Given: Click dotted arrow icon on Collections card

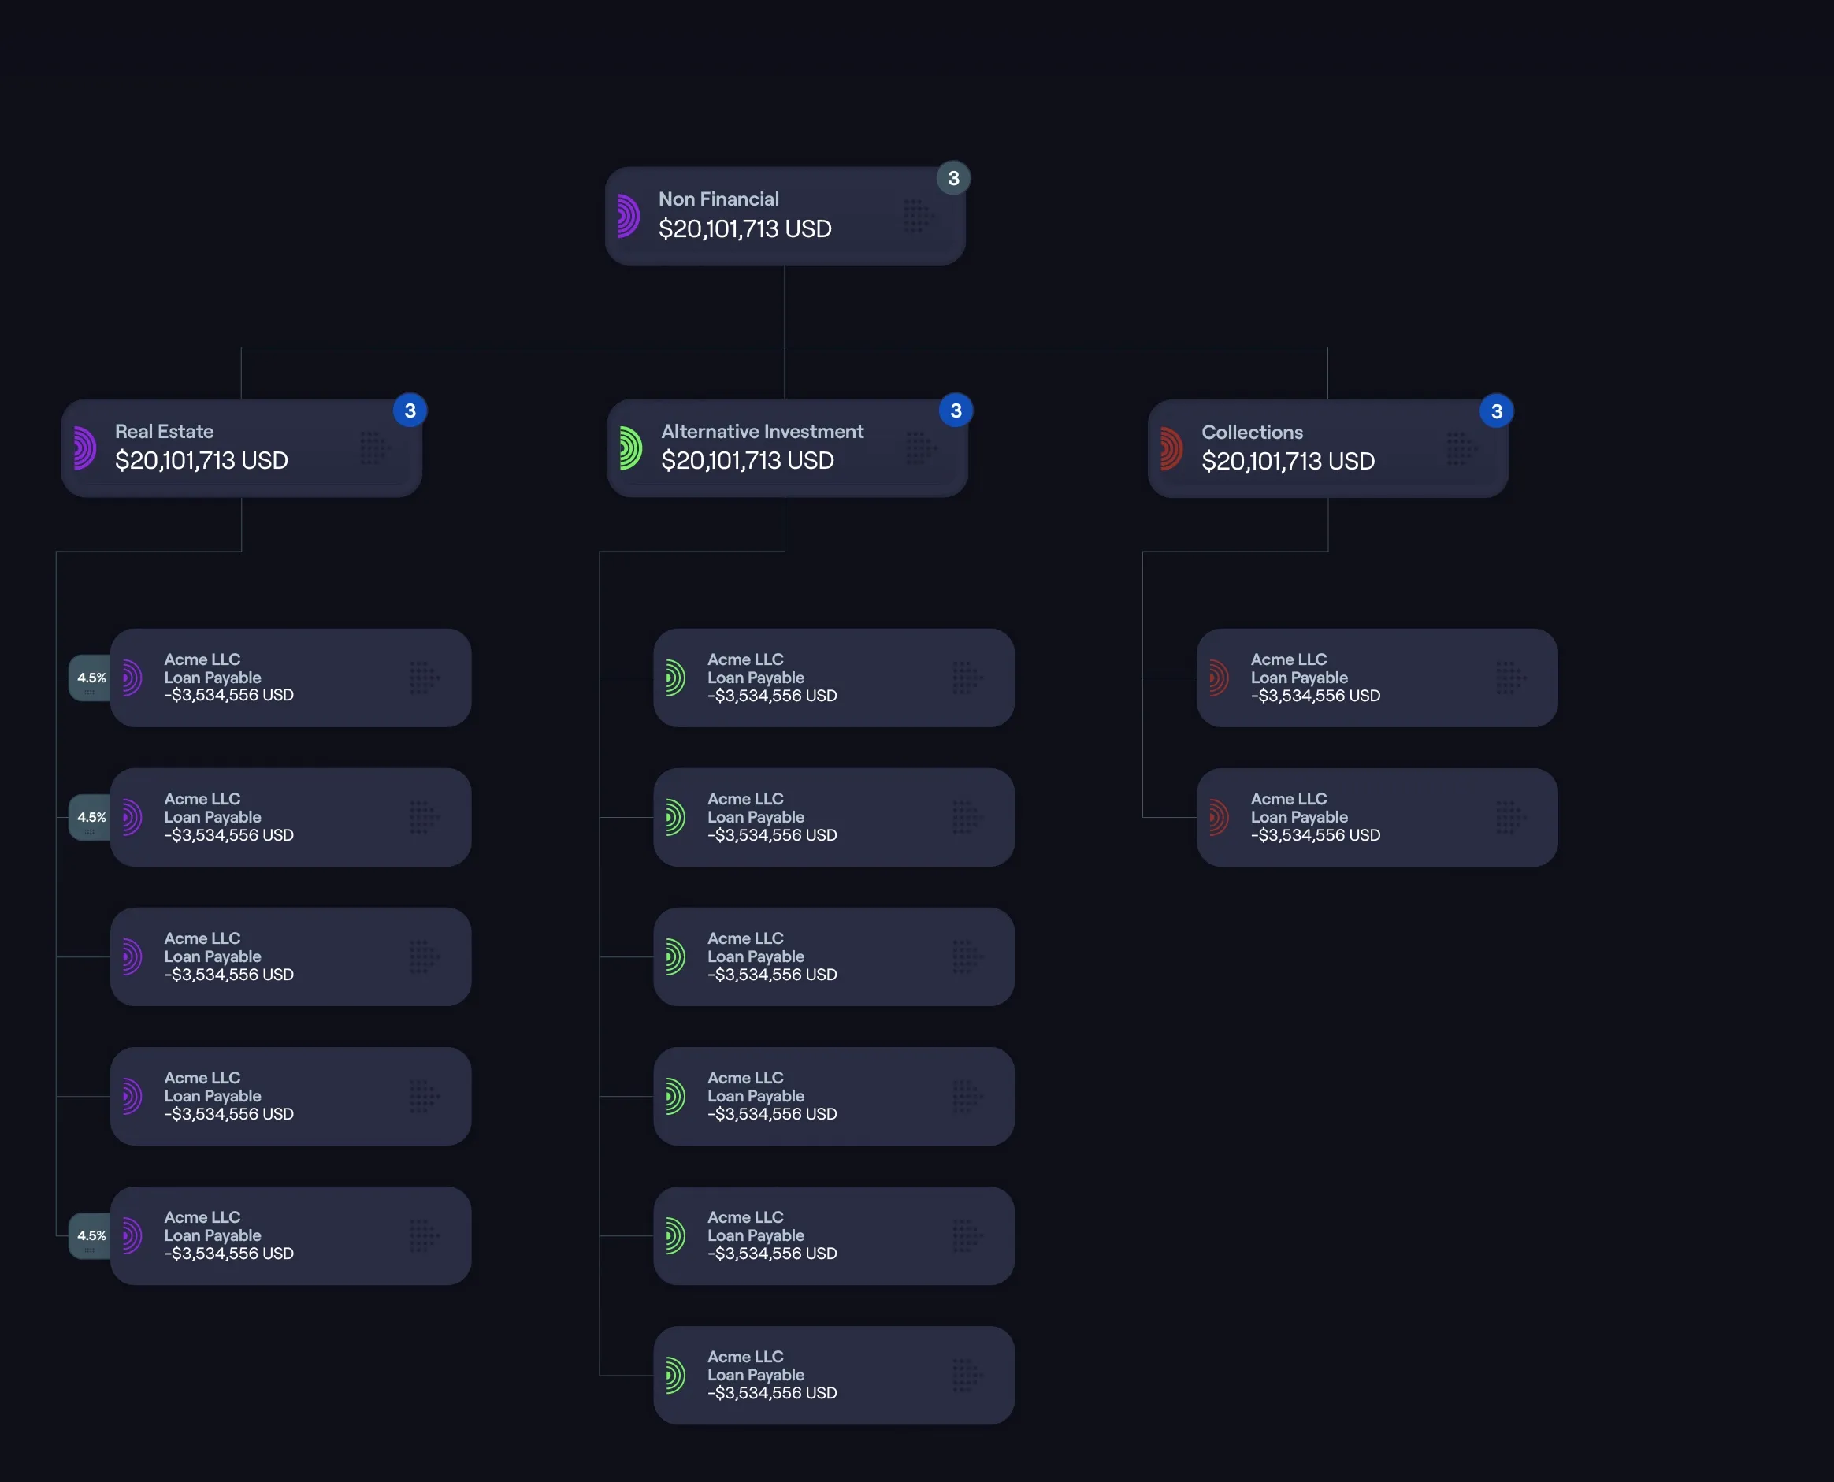Looking at the screenshot, I should (x=1461, y=448).
